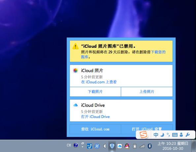Click the Bluetooth tray icon
The image size is (196, 152).
[x=149, y=146]
